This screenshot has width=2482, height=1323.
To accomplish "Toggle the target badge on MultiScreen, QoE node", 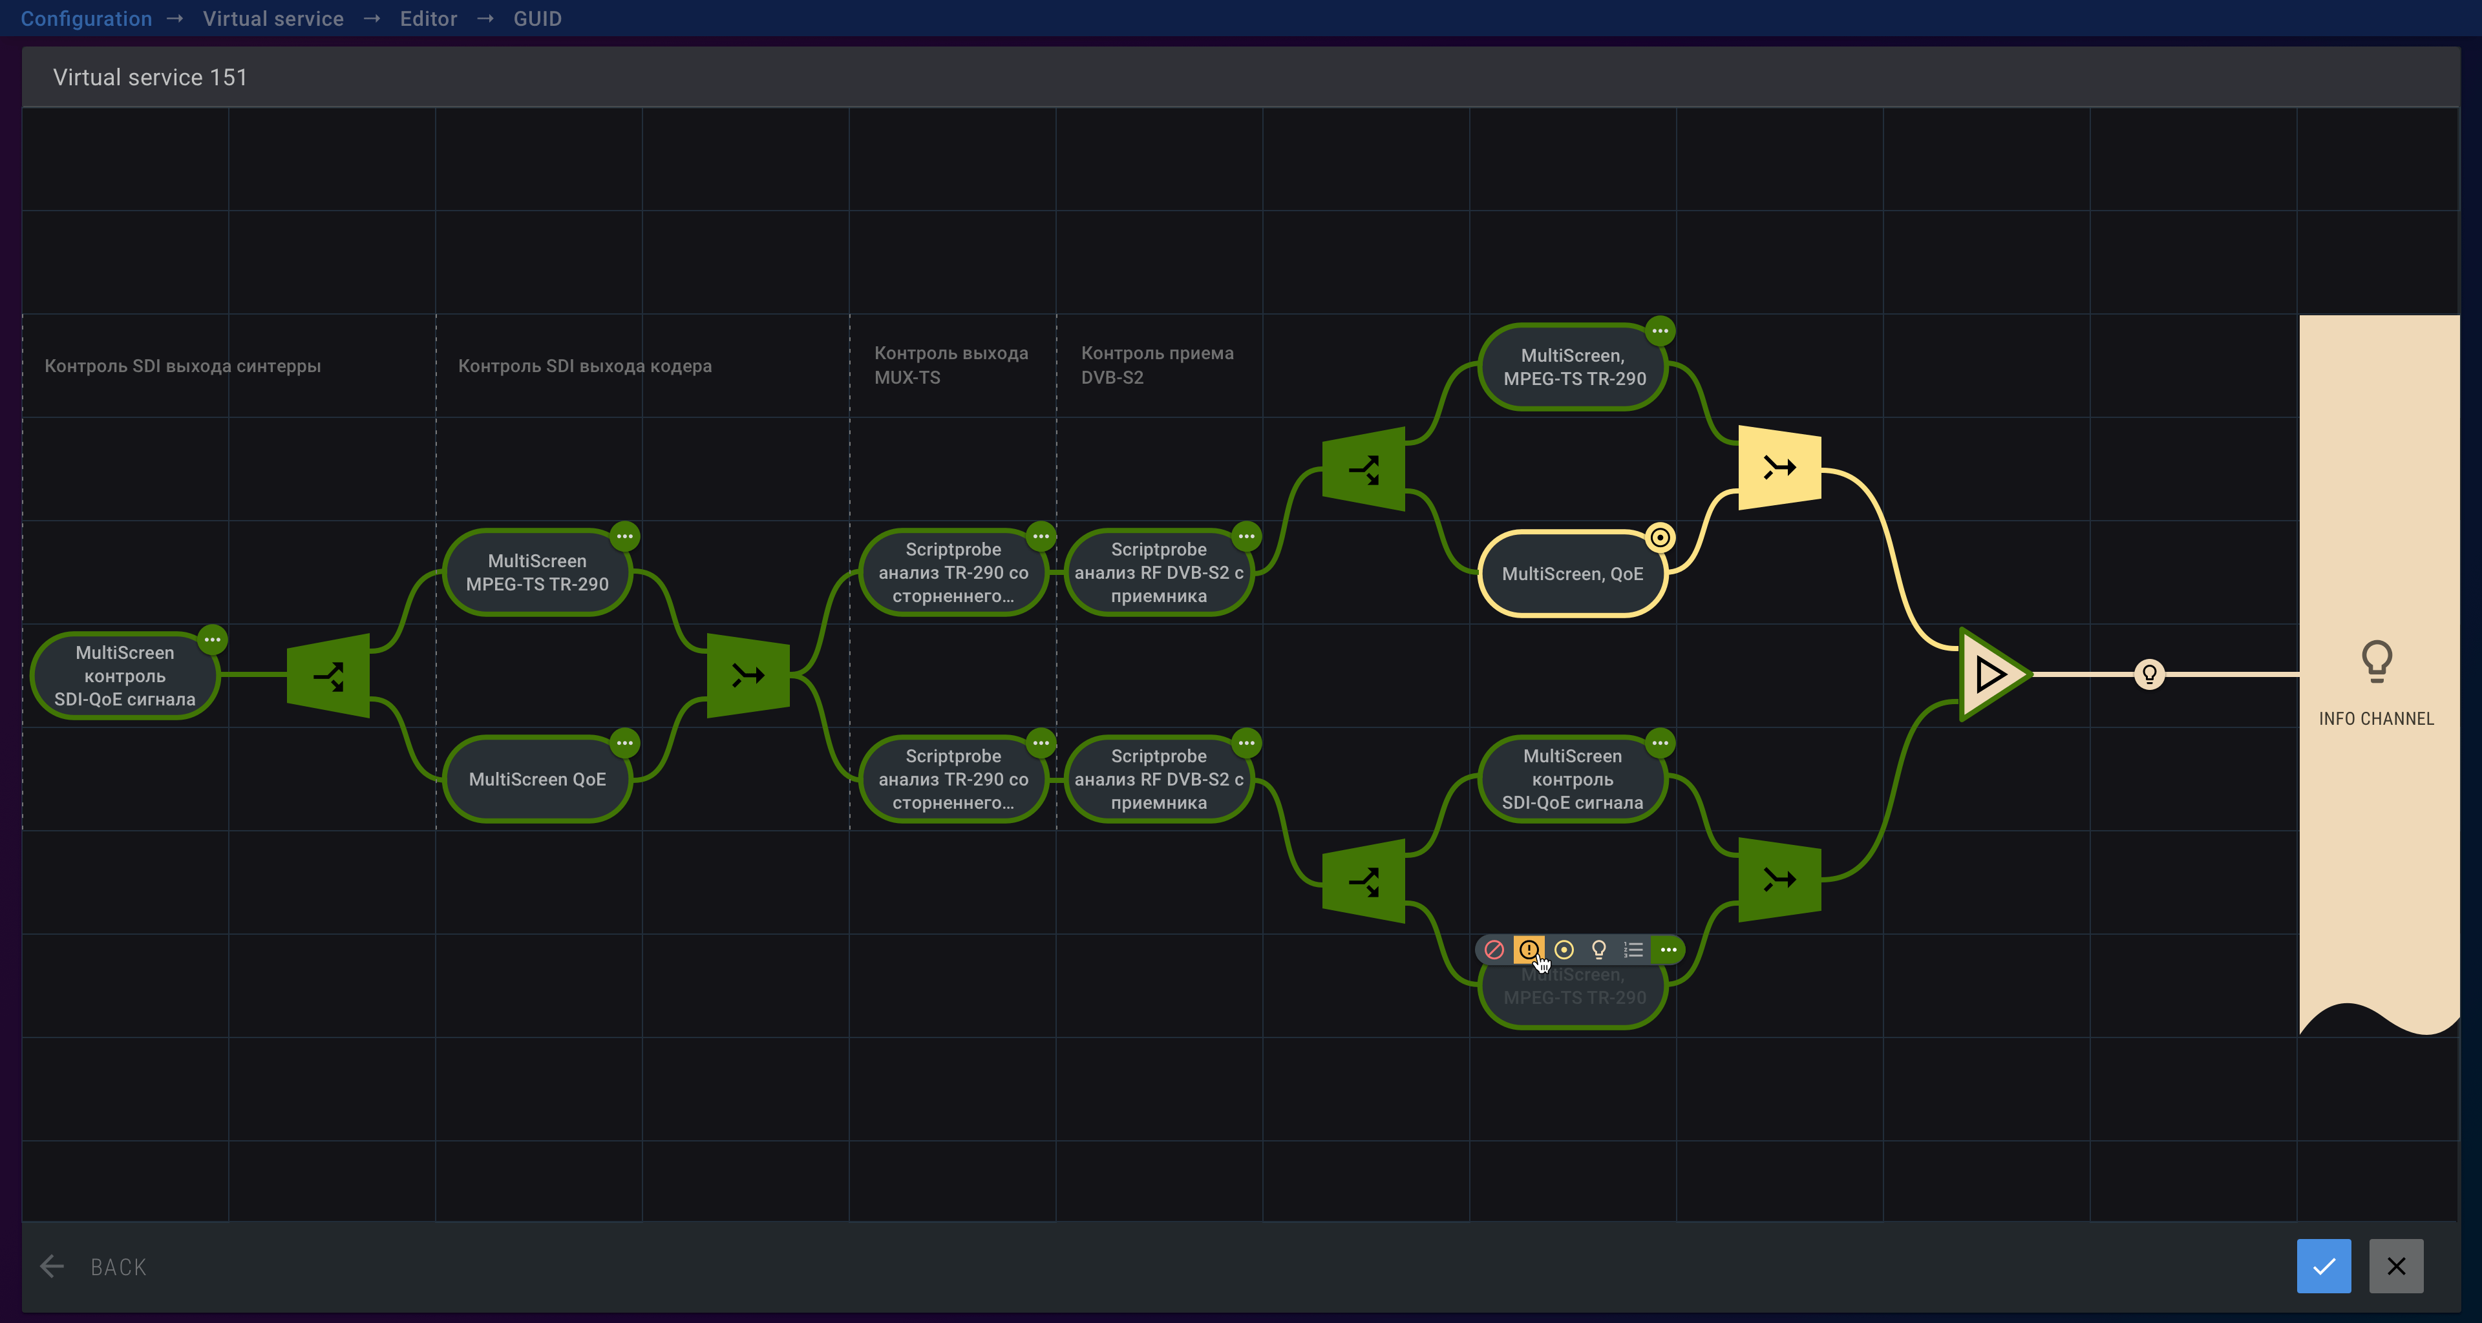I will (1660, 537).
